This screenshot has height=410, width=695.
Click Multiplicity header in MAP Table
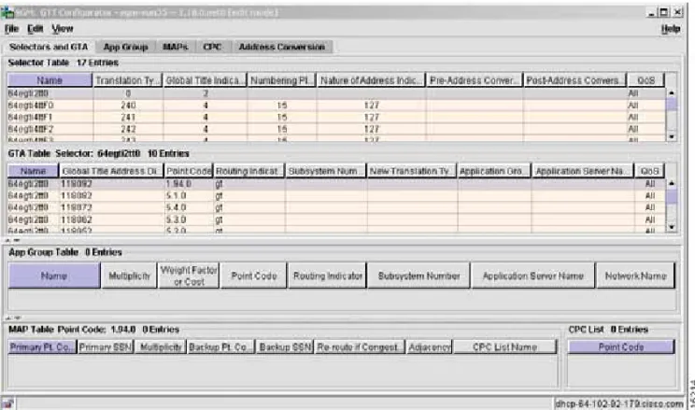161,347
